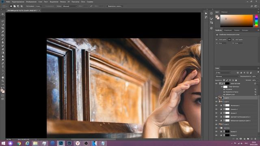260x146 pixels.
Task: Add layer style with fx icon
Action: click(x=237, y=139)
